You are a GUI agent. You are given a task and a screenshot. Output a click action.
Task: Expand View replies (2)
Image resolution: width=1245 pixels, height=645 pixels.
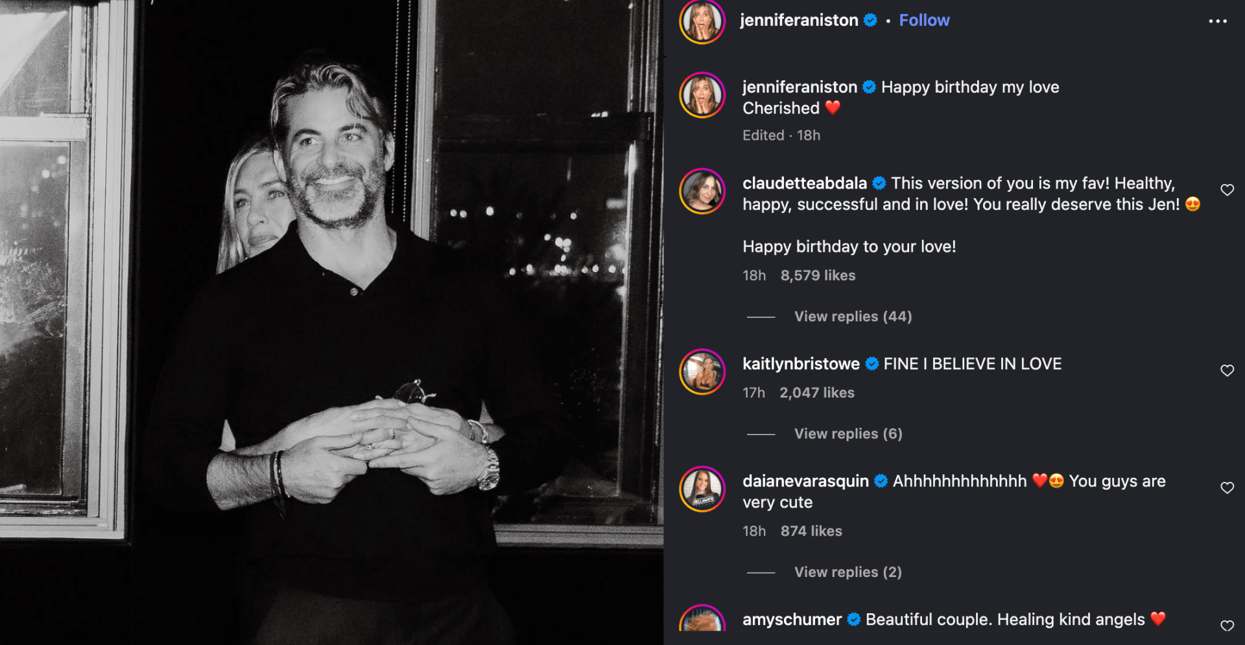pos(848,572)
